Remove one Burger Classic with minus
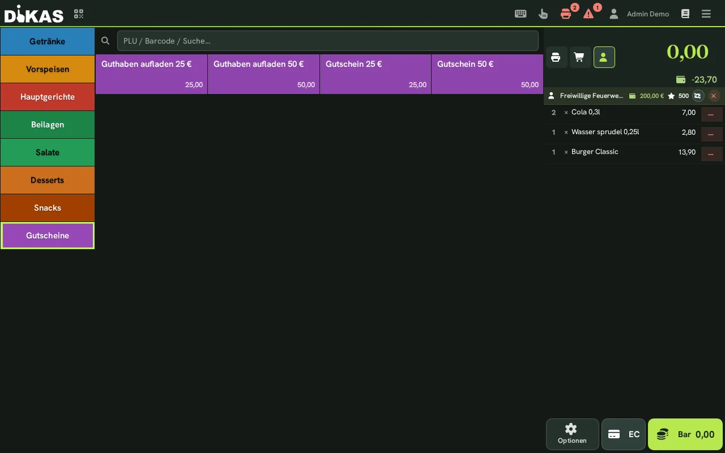This screenshot has height=453, width=725. (x=711, y=154)
